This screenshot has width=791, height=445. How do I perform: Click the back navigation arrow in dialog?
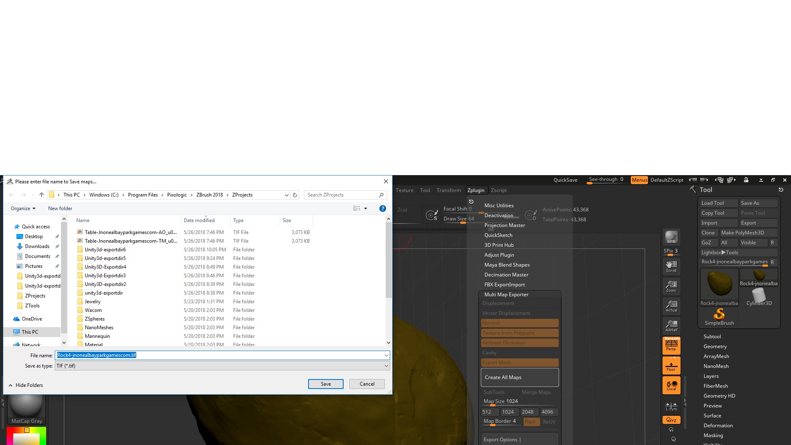(11, 195)
